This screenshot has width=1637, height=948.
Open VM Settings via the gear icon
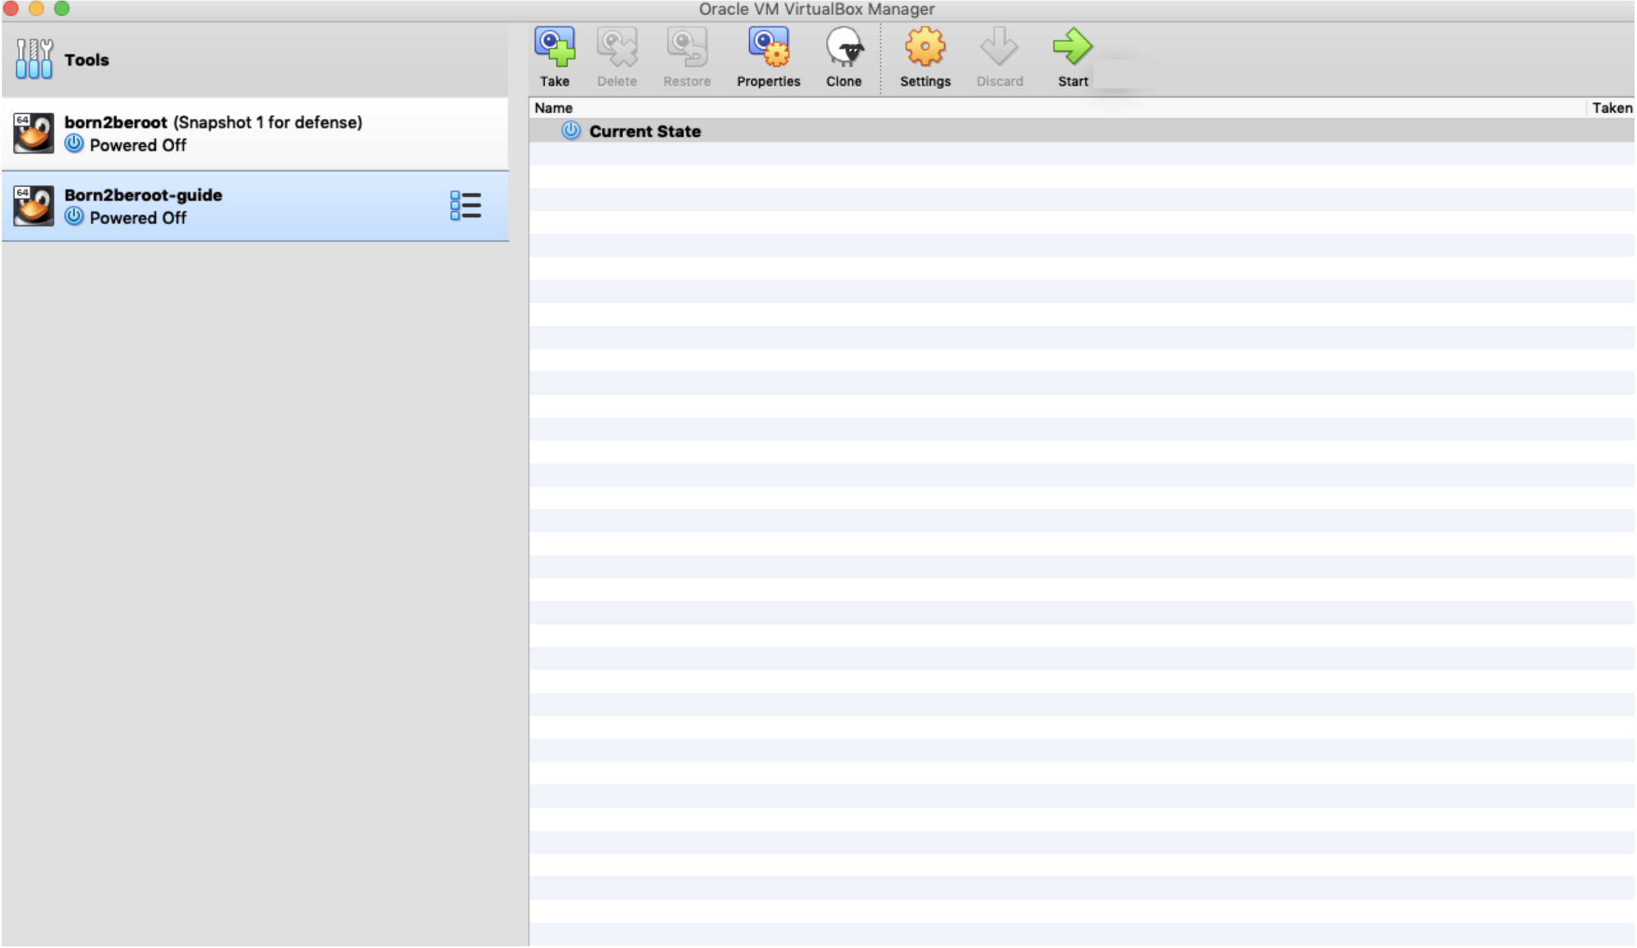(x=924, y=47)
